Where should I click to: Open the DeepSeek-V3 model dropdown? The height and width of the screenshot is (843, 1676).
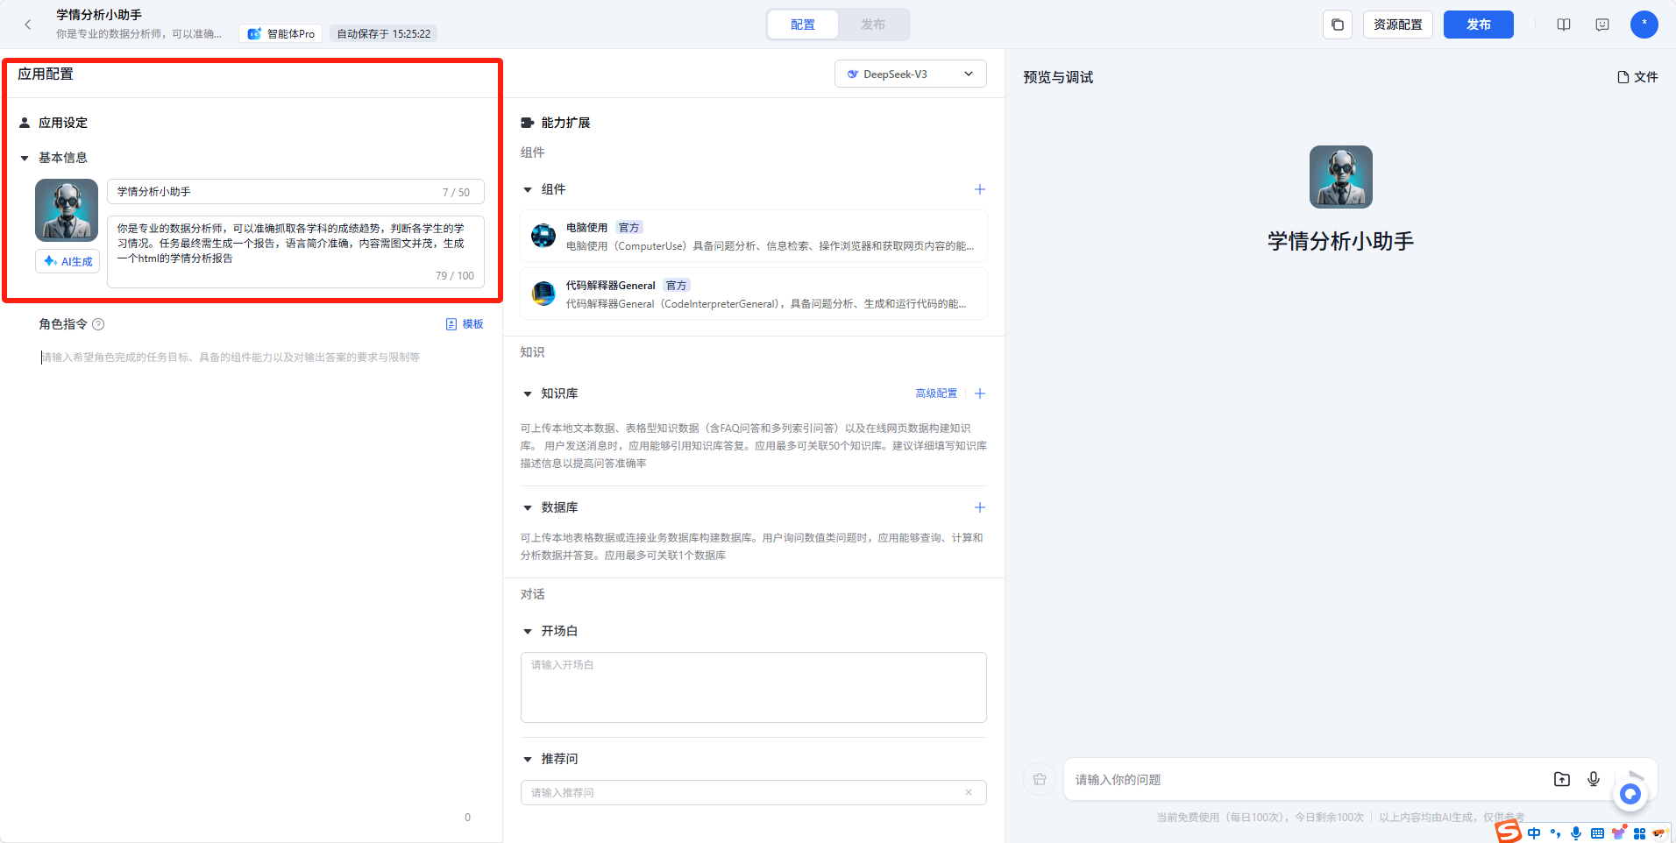point(910,74)
